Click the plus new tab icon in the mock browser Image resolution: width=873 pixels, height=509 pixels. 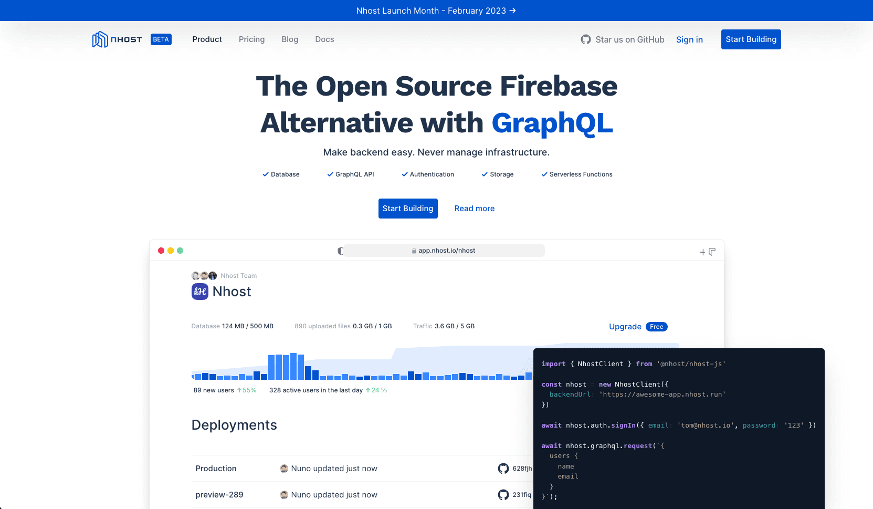point(702,252)
